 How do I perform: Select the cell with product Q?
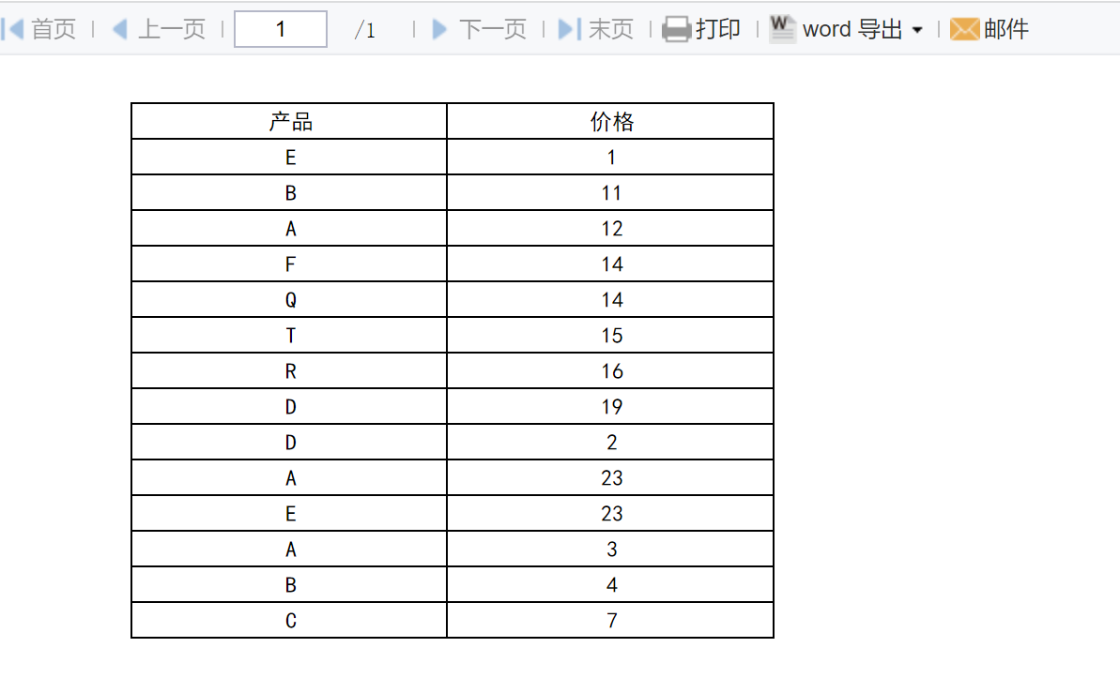click(x=289, y=300)
